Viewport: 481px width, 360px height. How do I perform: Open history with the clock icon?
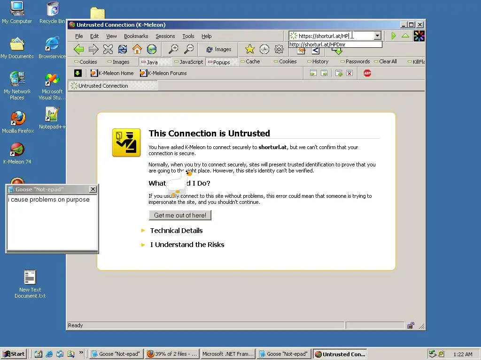click(x=264, y=49)
